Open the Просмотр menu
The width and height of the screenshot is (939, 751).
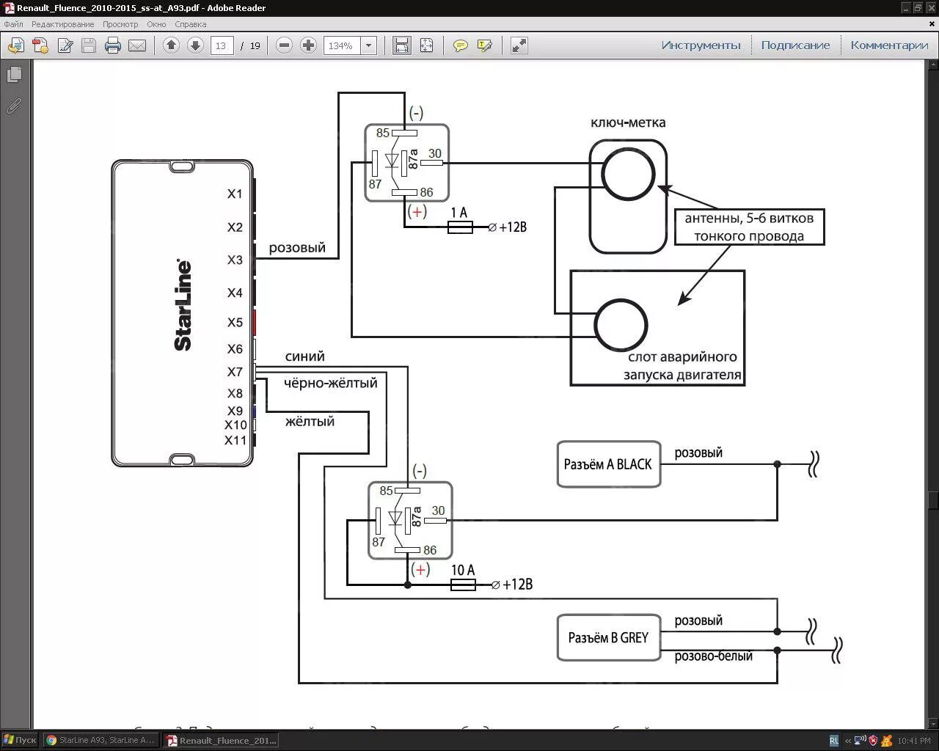pyautogui.click(x=120, y=24)
